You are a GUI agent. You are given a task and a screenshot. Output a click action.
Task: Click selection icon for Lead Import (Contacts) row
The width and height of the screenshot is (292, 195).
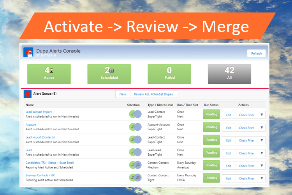click(x=135, y=140)
